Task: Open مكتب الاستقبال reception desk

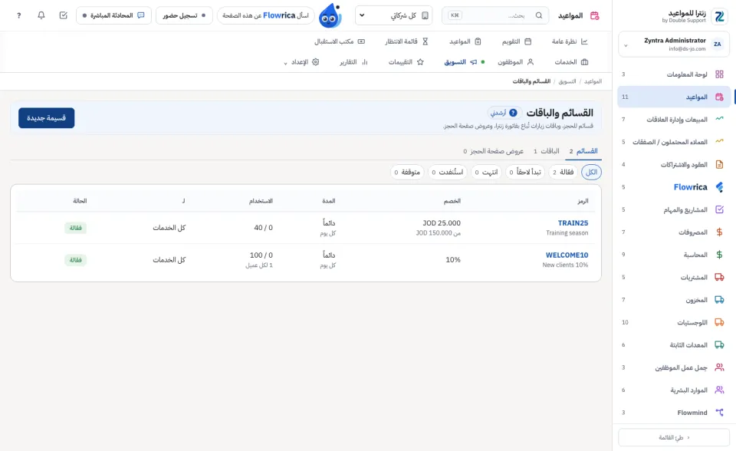Action: 340,41
